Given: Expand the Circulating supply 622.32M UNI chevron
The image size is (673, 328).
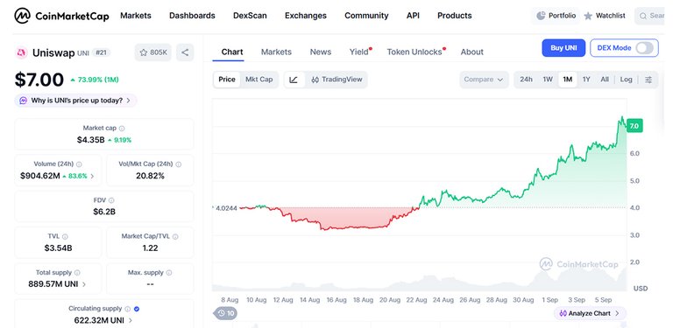Looking at the screenshot, I should pos(130,320).
